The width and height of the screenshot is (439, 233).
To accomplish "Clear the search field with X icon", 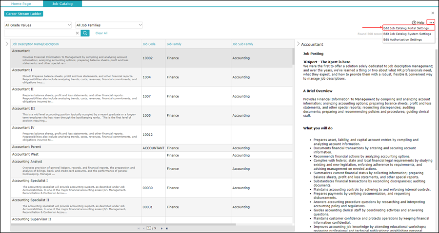I will coord(77,33).
